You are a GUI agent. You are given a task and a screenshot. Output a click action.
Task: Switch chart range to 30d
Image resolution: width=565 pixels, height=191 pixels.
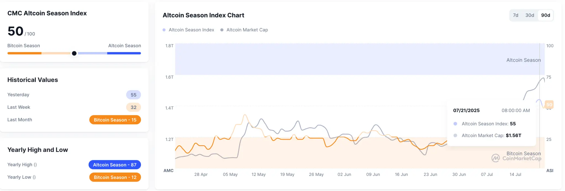[529, 15]
